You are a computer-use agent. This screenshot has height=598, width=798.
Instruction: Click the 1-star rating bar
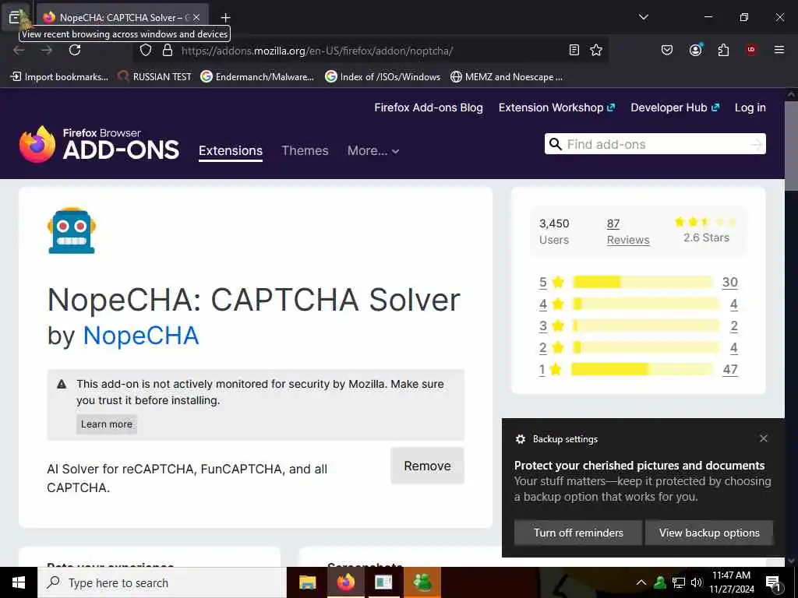pos(642,370)
